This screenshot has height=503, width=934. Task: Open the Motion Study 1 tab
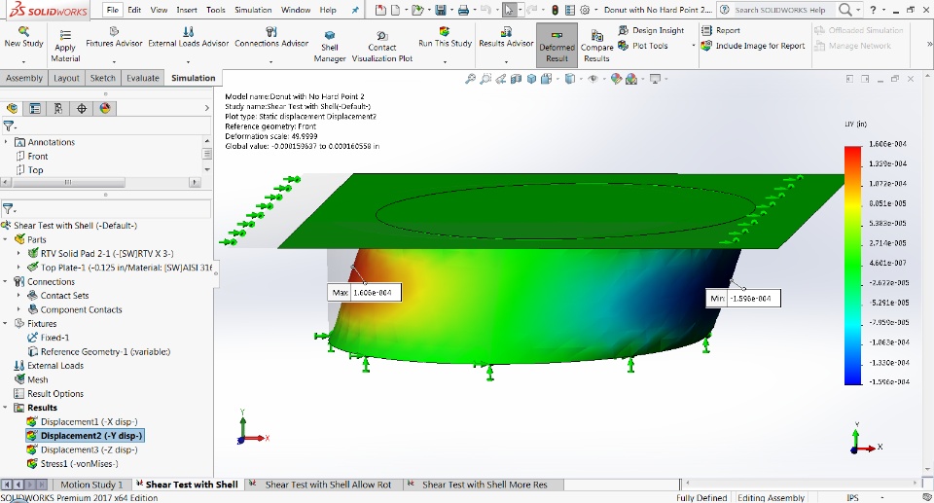91,485
